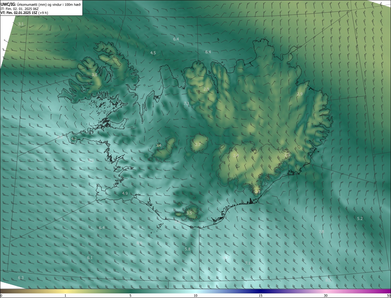Click the 3.1 precipitation value label

pyautogui.click(x=21, y=24)
